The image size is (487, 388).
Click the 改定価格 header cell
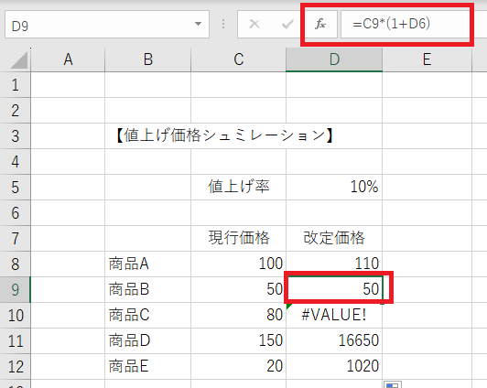pyautogui.click(x=334, y=239)
